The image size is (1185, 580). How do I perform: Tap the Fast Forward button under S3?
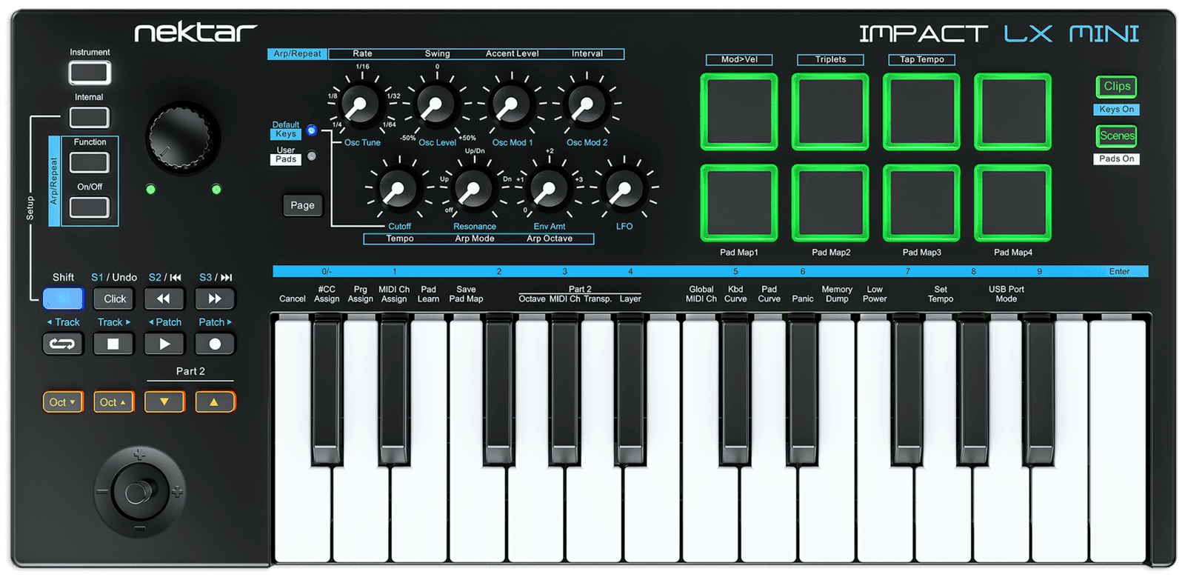[215, 299]
